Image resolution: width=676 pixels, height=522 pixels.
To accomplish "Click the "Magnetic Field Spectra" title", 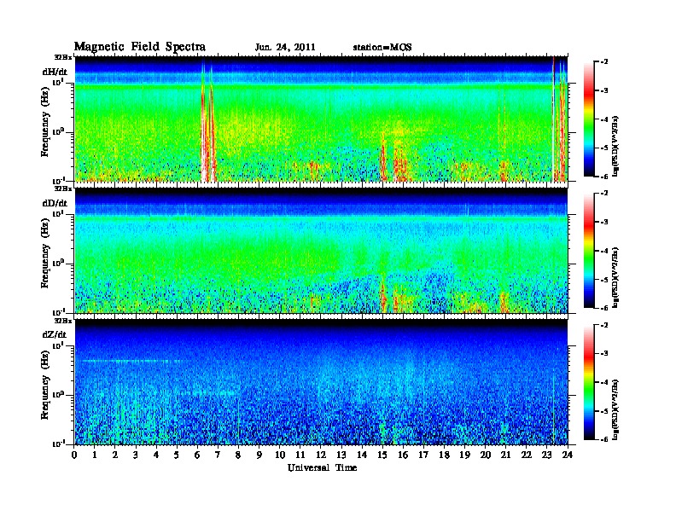I will [140, 47].
